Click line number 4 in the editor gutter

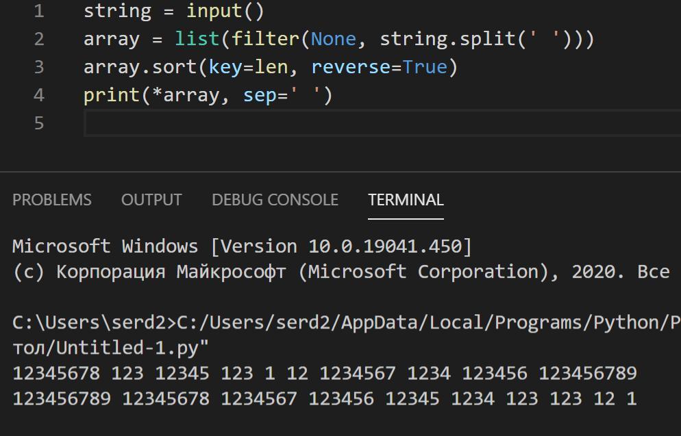(x=38, y=94)
